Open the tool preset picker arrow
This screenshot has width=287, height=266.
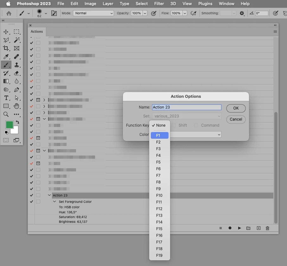(29, 13)
